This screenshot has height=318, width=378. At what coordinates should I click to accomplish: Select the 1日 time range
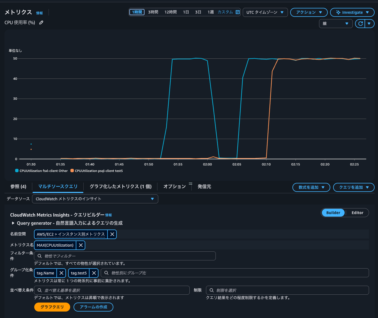click(x=186, y=12)
